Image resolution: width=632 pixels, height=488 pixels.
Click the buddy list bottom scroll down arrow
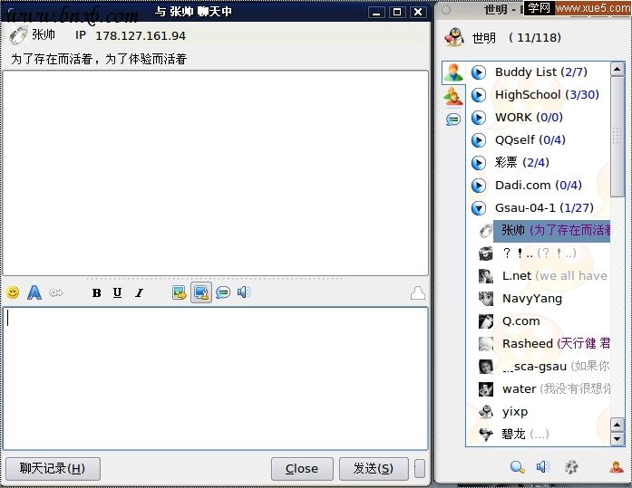pyautogui.click(x=617, y=438)
